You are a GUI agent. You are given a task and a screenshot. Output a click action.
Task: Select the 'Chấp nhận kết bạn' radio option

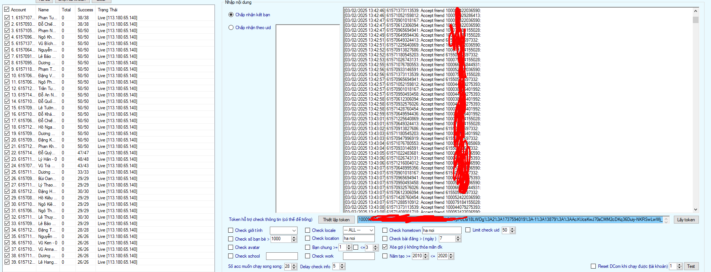pyautogui.click(x=231, y=15)
